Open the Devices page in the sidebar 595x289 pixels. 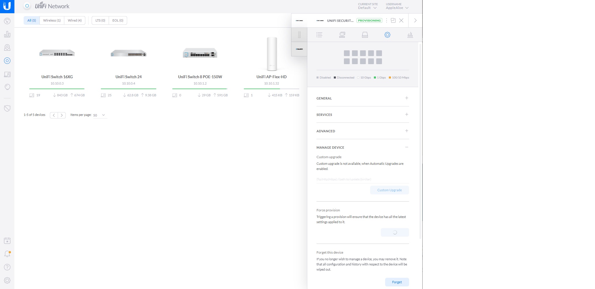(7, 61)
